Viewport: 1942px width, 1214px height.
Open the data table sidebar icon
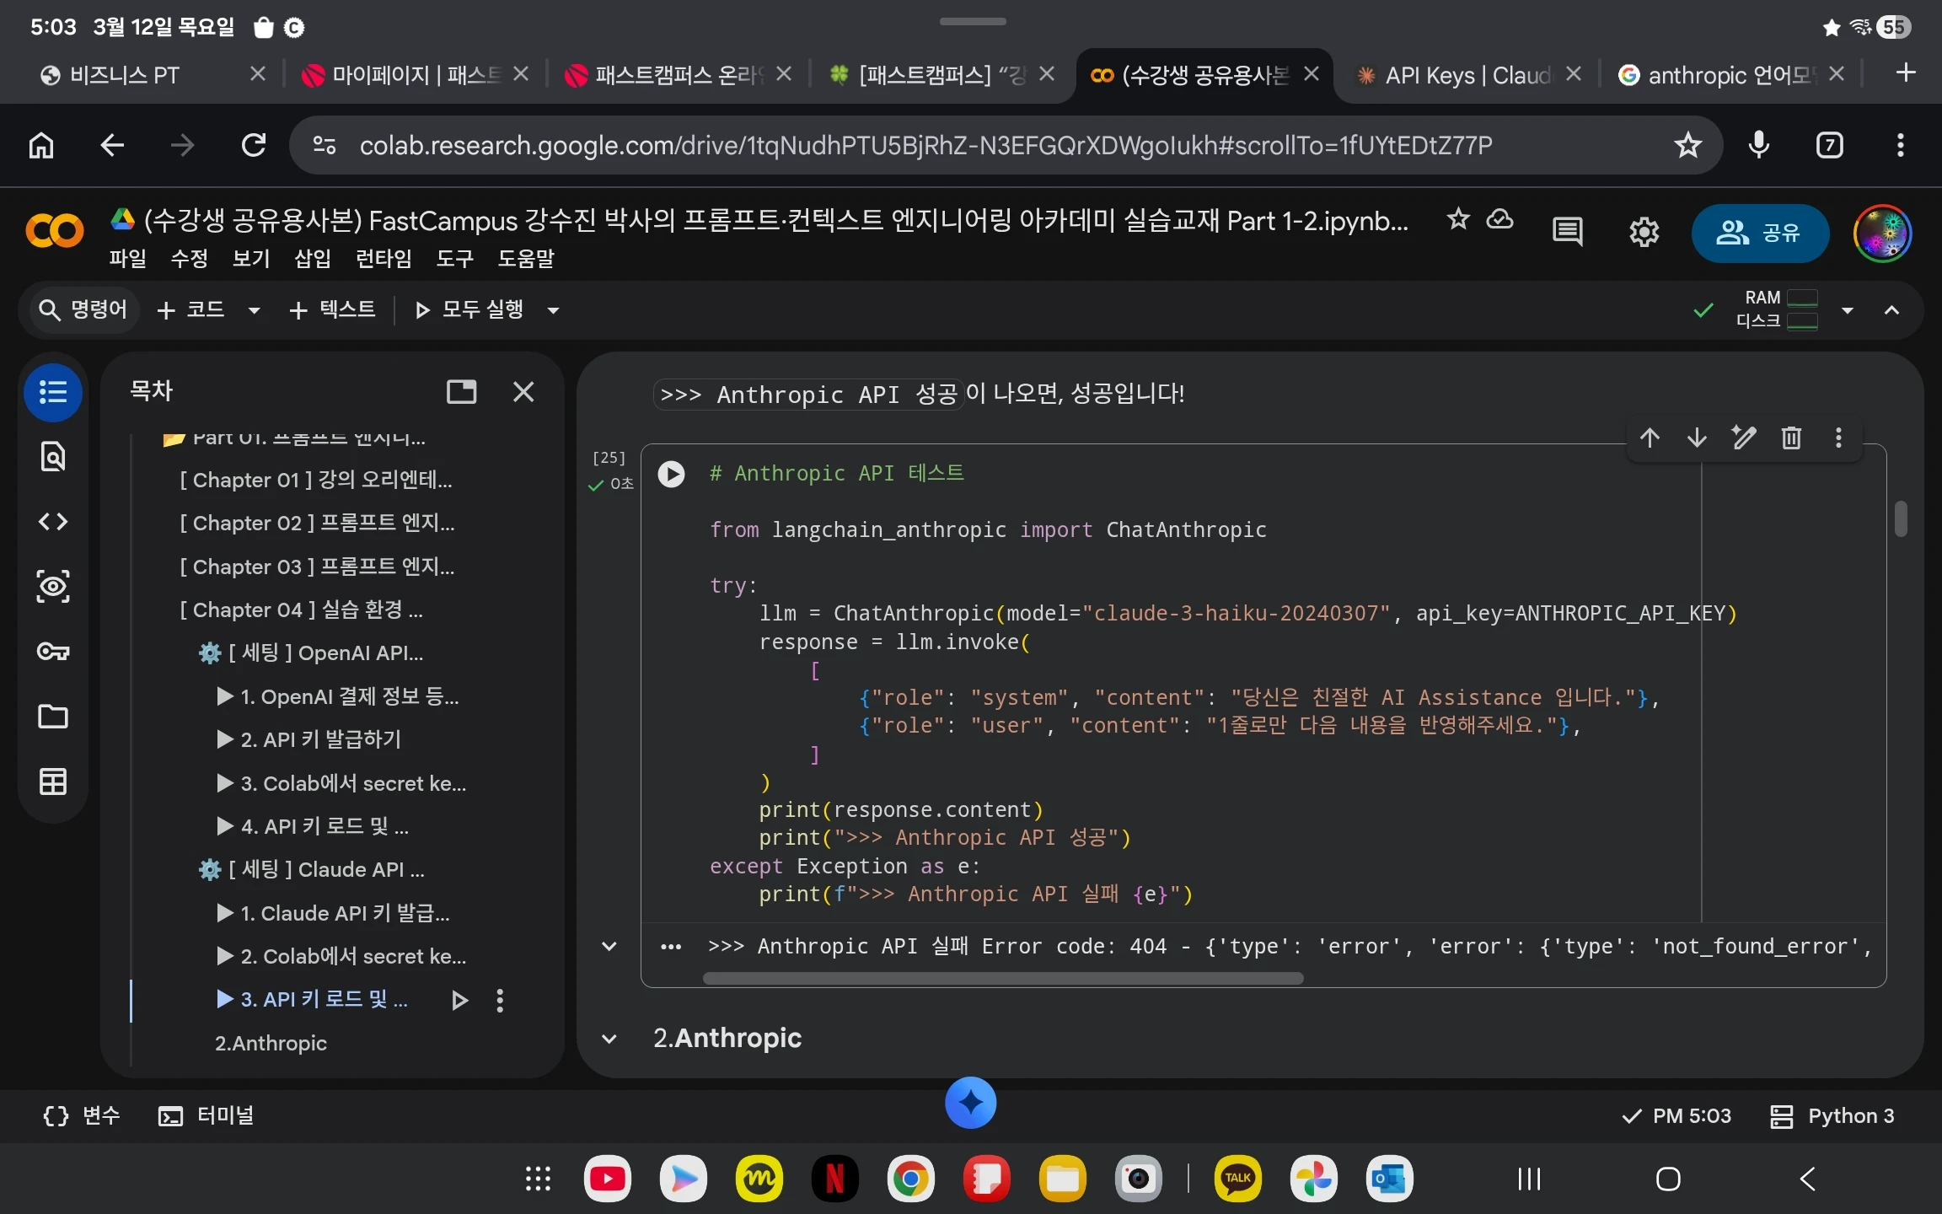[x=53, y=782]
